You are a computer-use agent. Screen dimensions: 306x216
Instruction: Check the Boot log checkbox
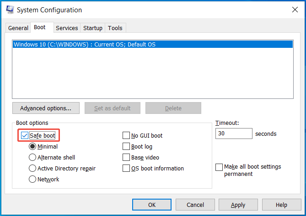(126, 146)
